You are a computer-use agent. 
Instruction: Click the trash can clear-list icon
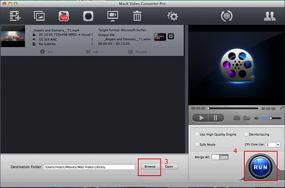tap(137, 16)
